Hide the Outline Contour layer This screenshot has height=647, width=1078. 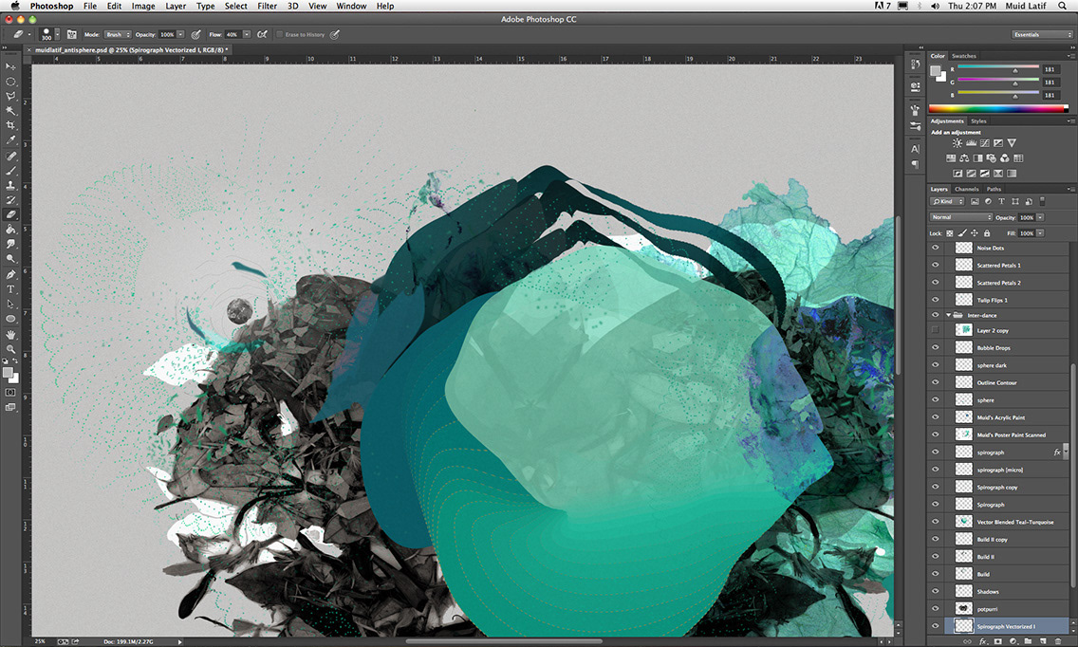(935, 382)
